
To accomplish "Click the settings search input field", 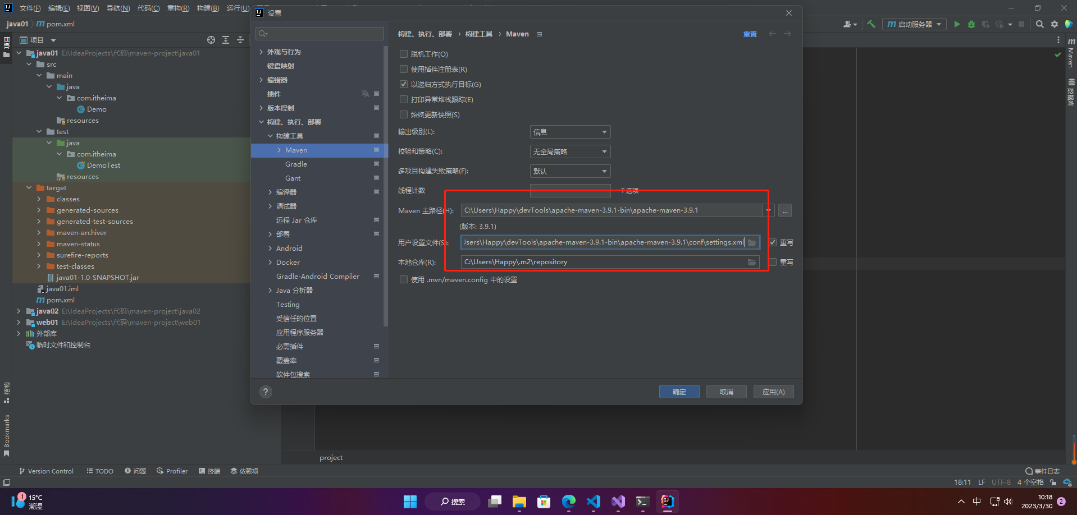I will [x=320, y=34].
